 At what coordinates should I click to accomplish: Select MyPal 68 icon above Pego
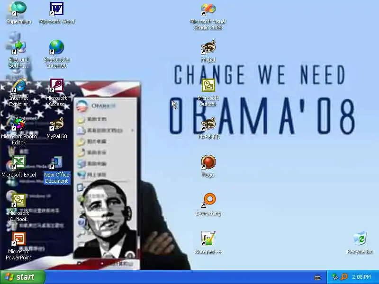pos(208,124)
